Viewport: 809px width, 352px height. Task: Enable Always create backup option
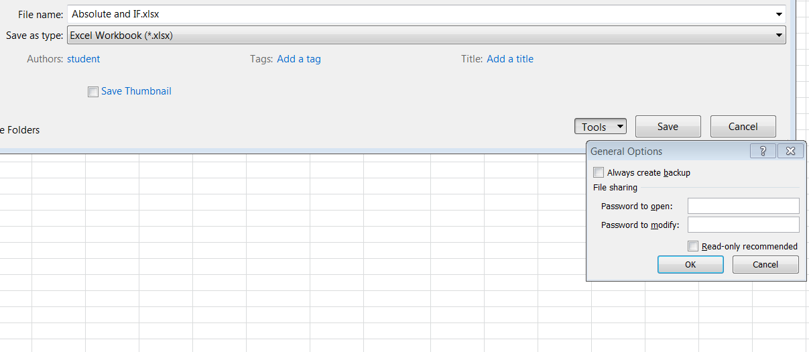point(599,173)
